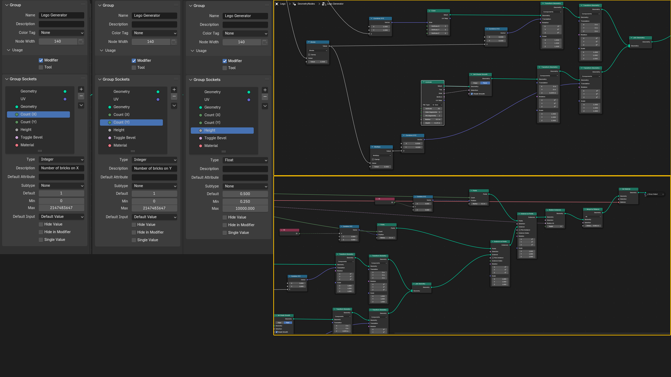
Task: Click the Merge by Distance node header
Action: point(593,209)
